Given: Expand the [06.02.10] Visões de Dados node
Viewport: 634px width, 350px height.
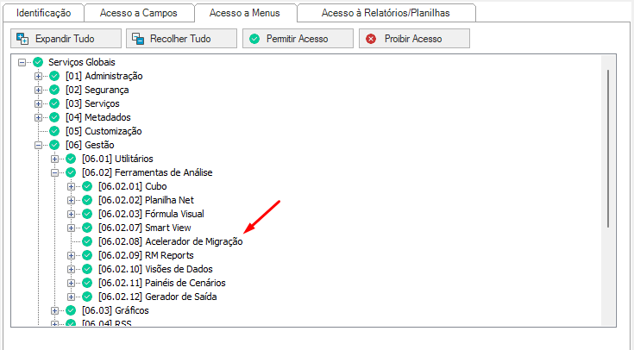Looking at the screenshot, I should click(x=71, y=269).
